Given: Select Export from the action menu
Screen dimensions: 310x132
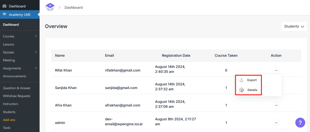Looking at the screenshot, I should (x=252, y=80).
